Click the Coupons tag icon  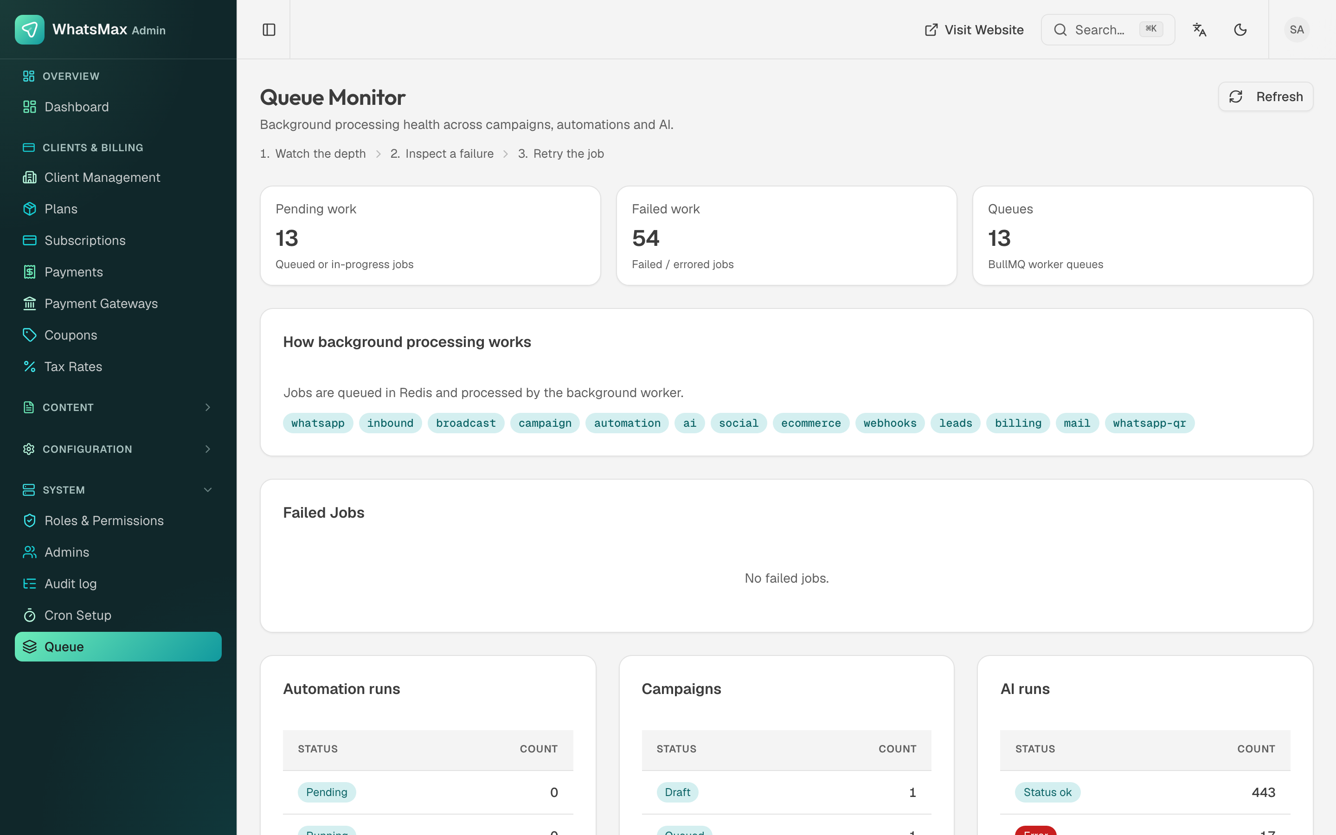[x=30, y=334]
